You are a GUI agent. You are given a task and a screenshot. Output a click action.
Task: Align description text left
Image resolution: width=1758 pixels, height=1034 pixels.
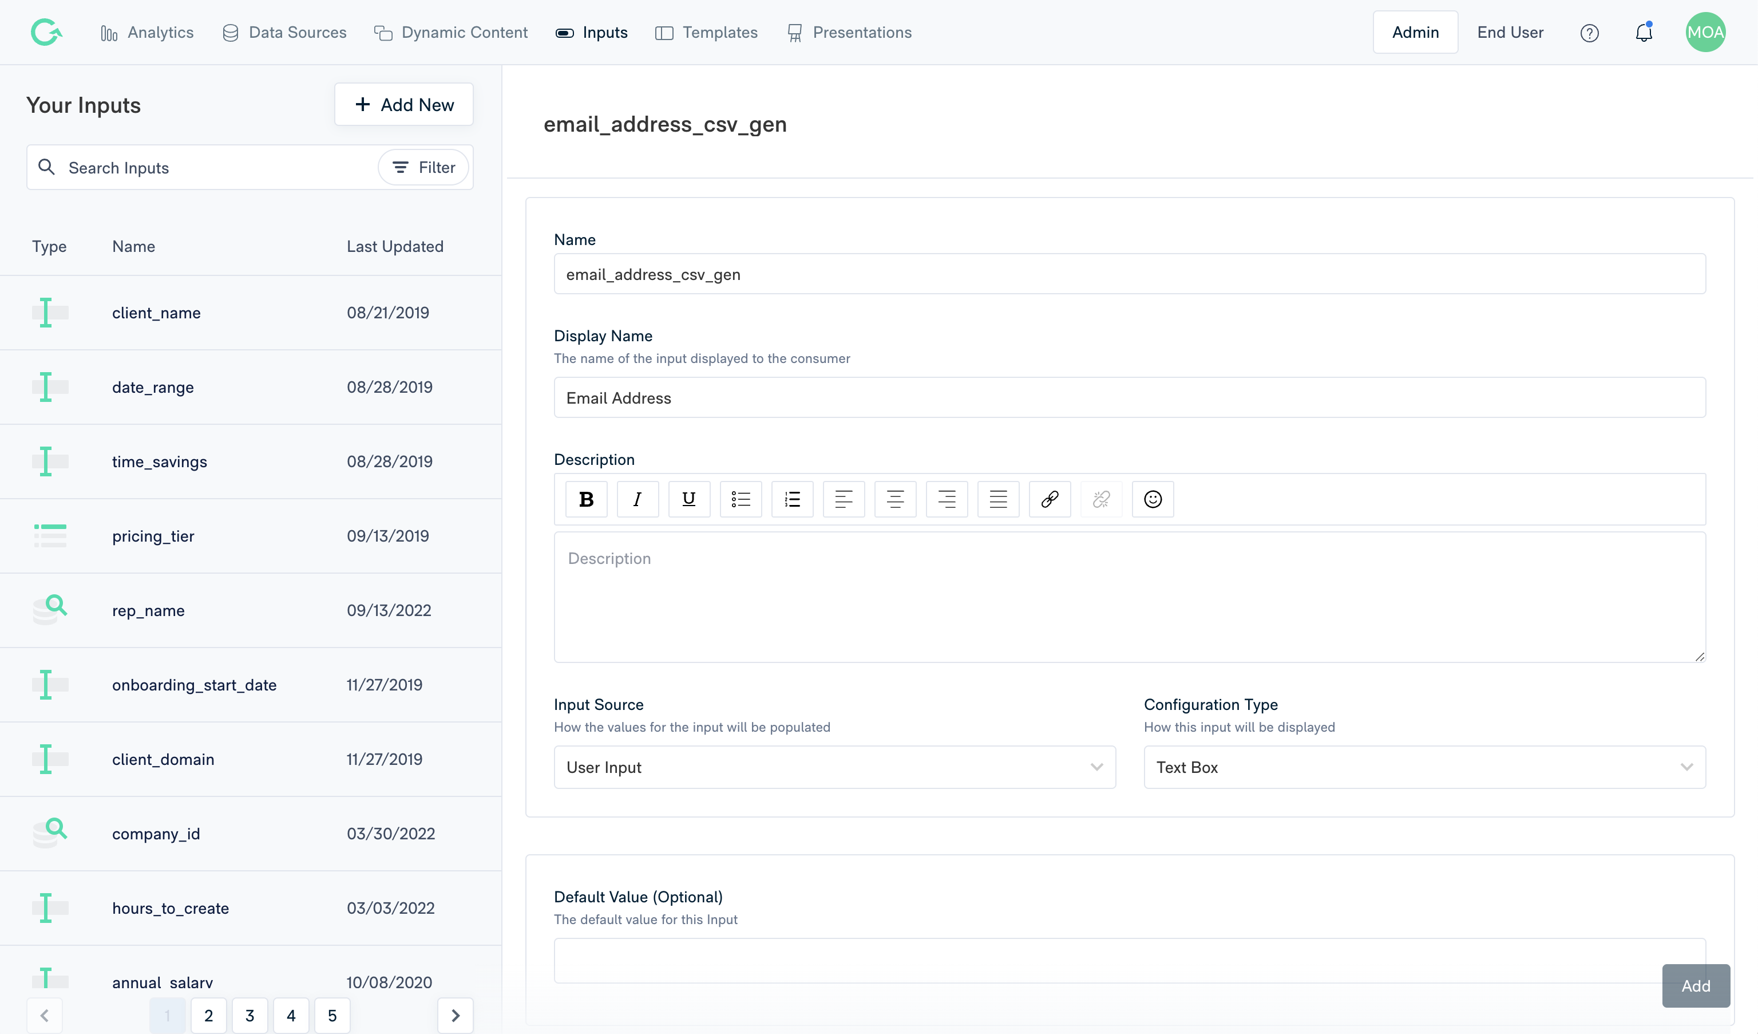coord(844,499)
